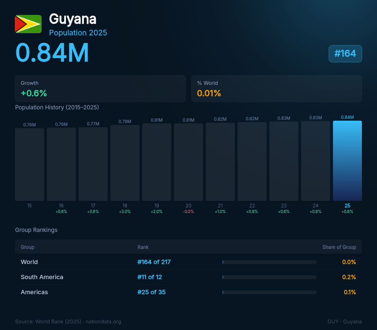Click the rank text #25 of 35
The height and width of the screenshot is (330, 377).
(x=151, y=292)
